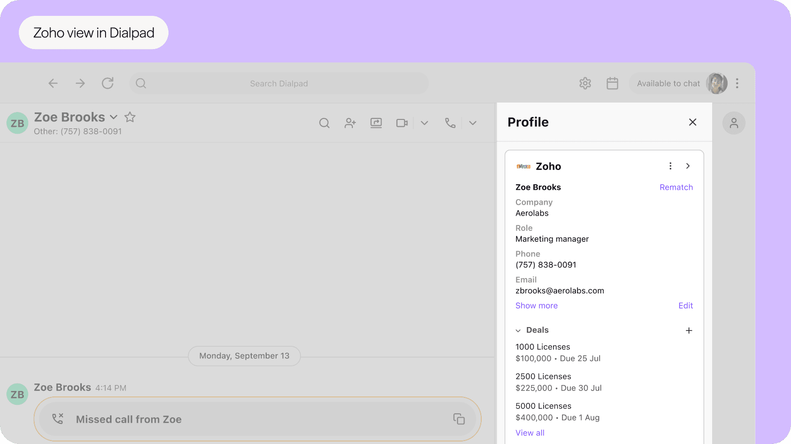
Task: Click the forward navigation arrow
Action: point(80,83)
